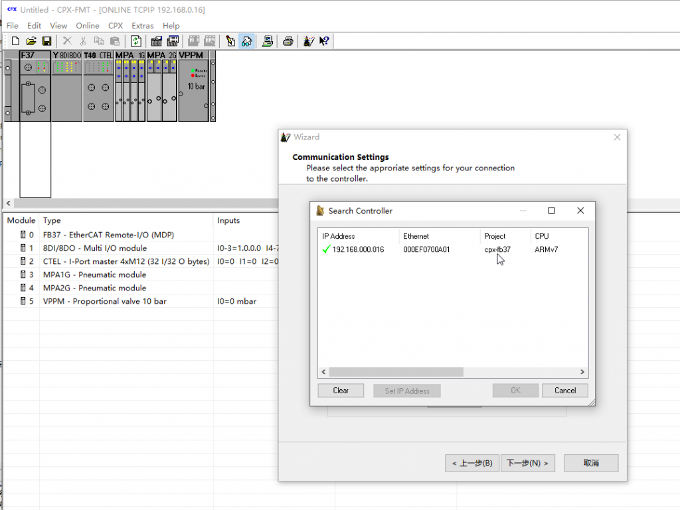Click the controller list horizontal scrollbar thumb
Image resolution: width=680 pixels, height=510 pixels.
coord(396,372)
